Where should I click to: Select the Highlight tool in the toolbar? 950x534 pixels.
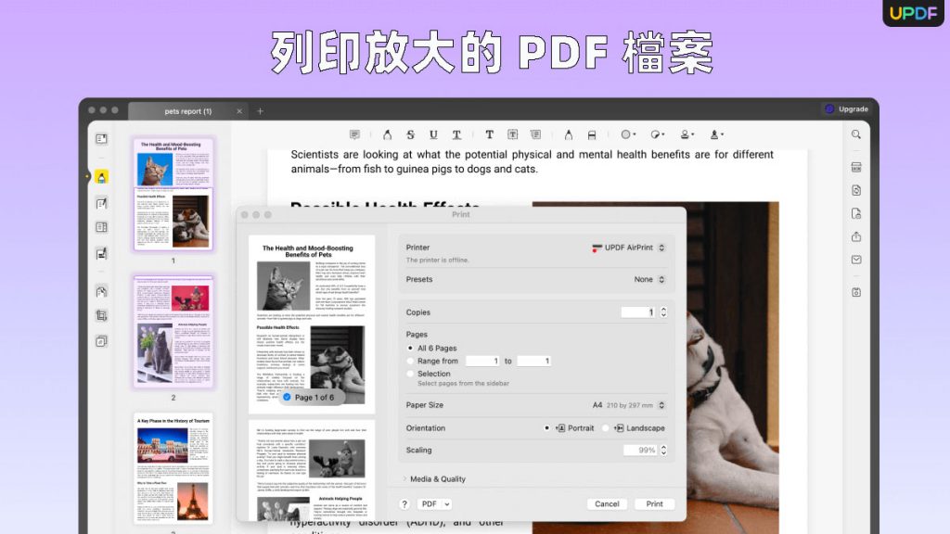(x=389, y=134)
